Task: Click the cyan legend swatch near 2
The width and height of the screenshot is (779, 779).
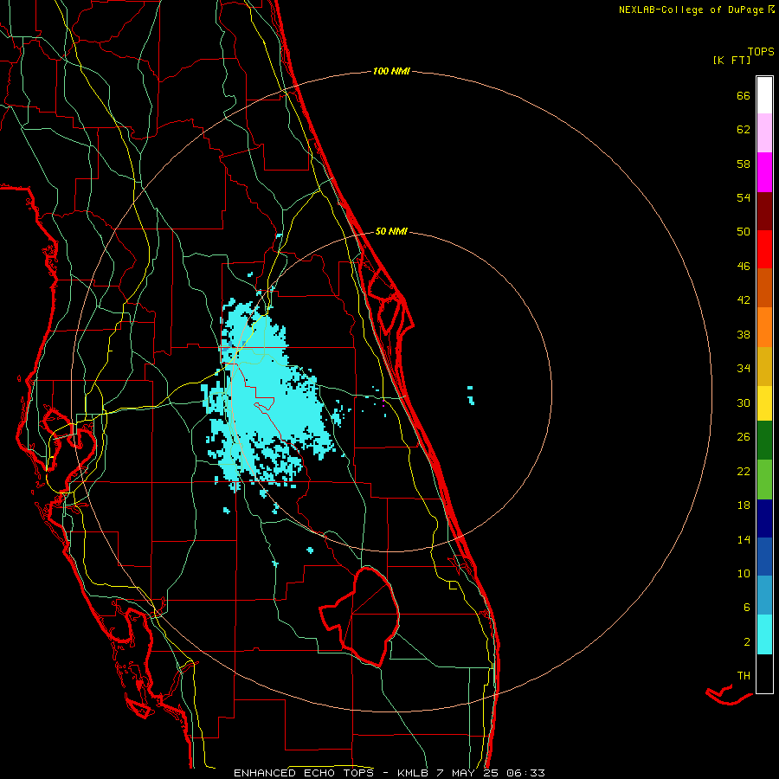Action: coord(764,634)
